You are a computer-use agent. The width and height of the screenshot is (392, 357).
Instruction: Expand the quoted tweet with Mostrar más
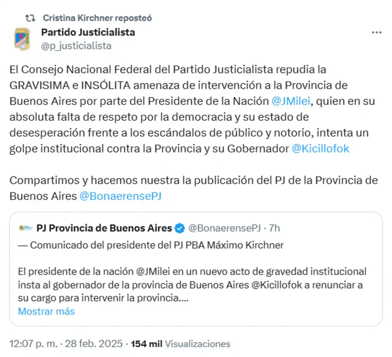click(x=46, y=311)
